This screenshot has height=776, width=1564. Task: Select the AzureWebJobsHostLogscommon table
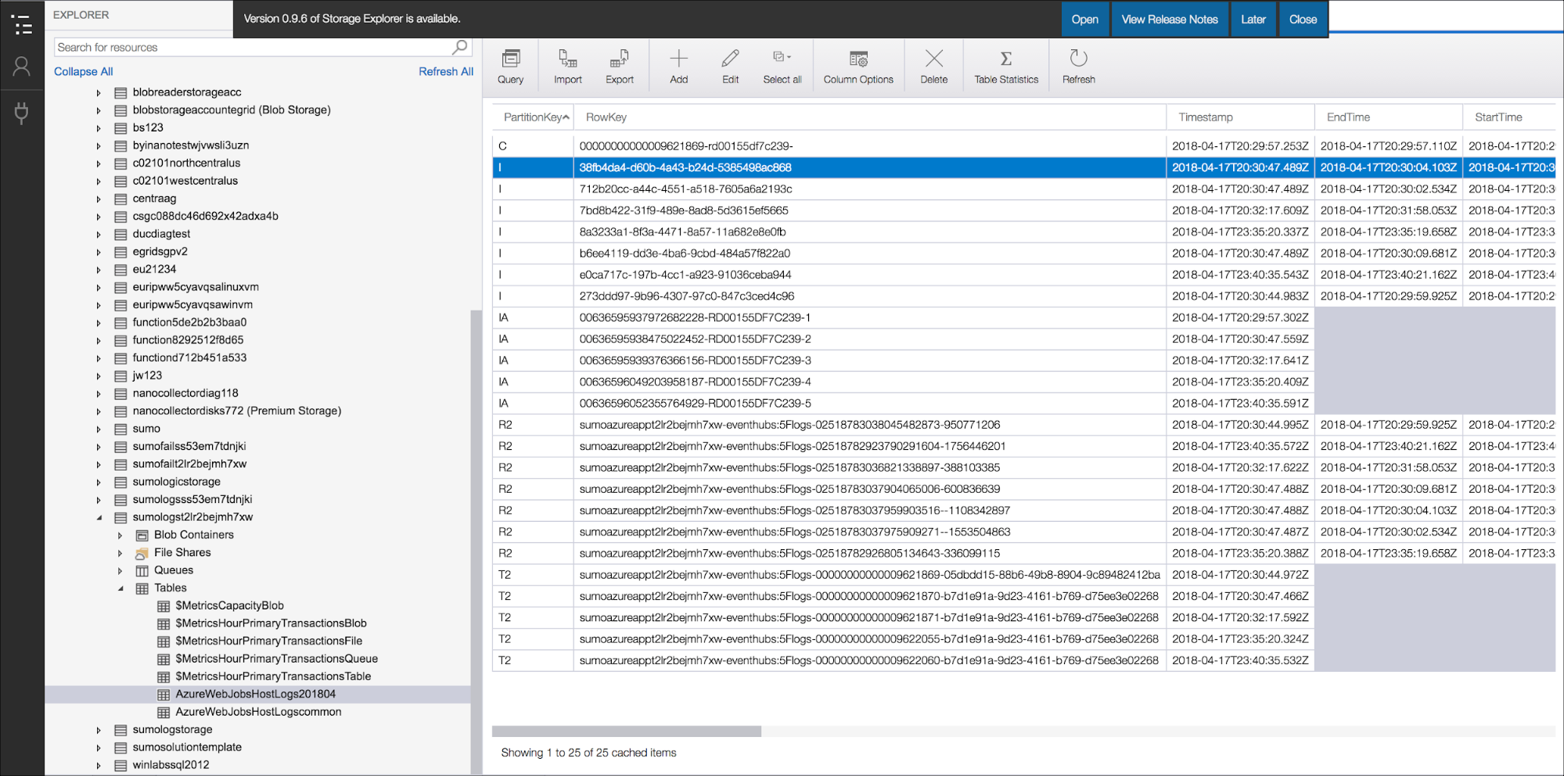pos(258,711)
